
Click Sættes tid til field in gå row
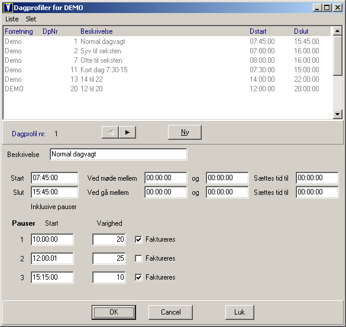(317, 192)
